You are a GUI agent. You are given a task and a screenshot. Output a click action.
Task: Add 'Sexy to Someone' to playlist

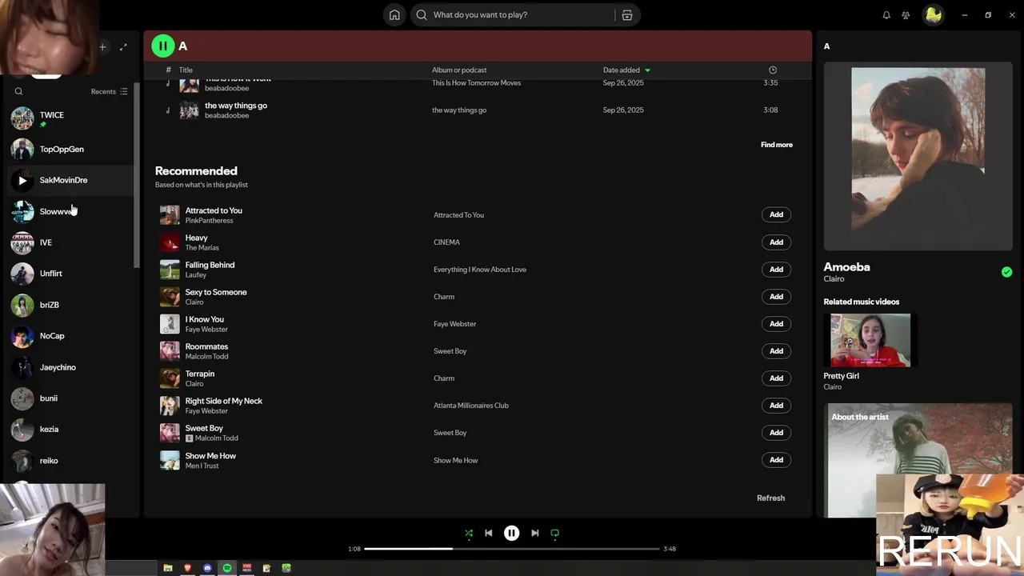(776, 296)
